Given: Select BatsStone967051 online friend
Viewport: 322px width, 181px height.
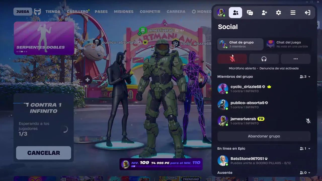Looking at the screenshot, I should pos(264,161).
